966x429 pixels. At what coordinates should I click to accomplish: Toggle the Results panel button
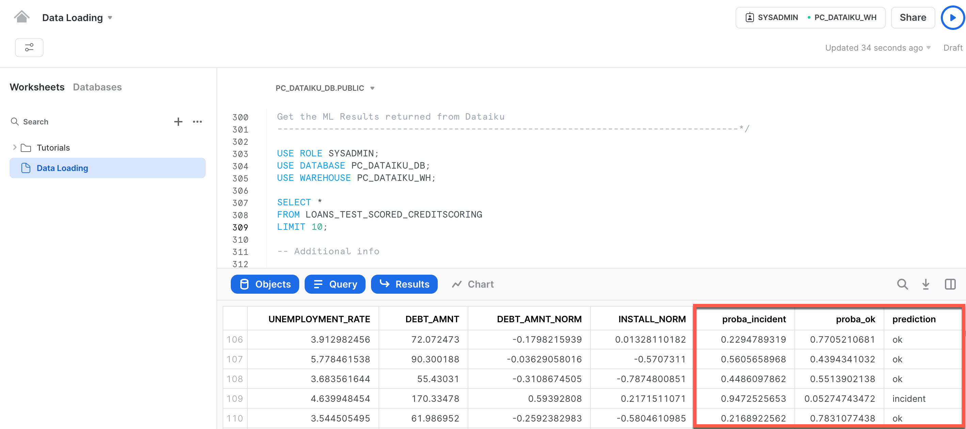[x=404, y=285]
